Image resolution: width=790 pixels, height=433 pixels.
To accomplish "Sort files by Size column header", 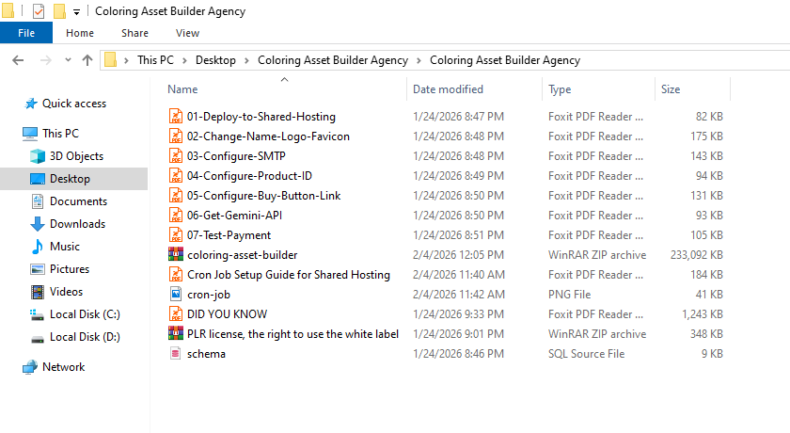I will click(x=671, y=89).
